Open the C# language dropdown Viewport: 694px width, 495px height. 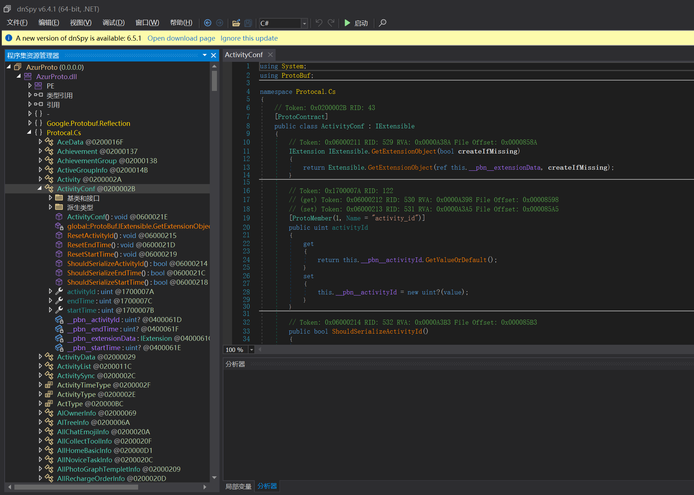304,23
